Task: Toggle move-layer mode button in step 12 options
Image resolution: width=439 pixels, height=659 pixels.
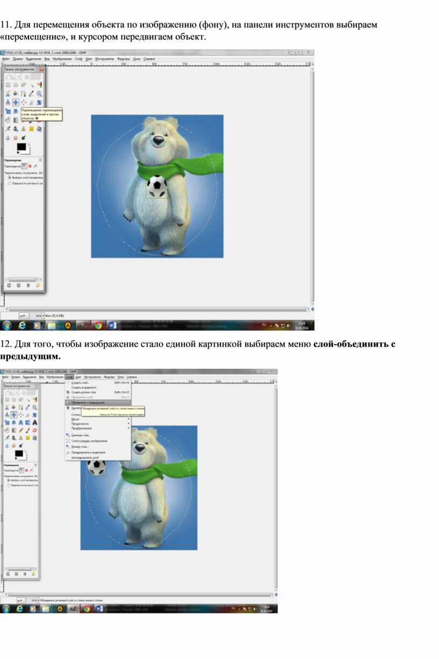Action: tap(22, 470)
